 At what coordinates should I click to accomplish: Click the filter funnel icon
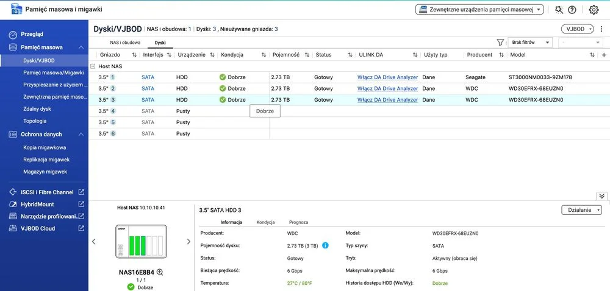500,42
